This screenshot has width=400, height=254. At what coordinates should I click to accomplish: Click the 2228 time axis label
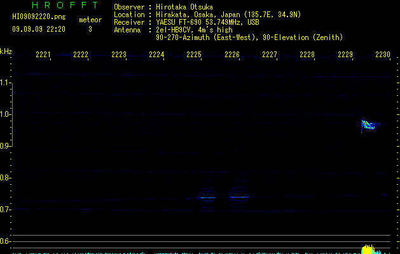(x=307, y=55)
